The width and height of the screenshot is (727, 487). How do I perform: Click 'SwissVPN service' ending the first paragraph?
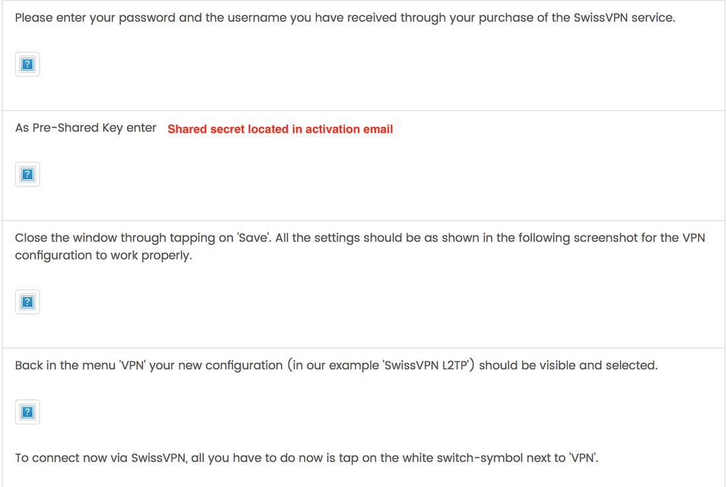tap(624, 18)
